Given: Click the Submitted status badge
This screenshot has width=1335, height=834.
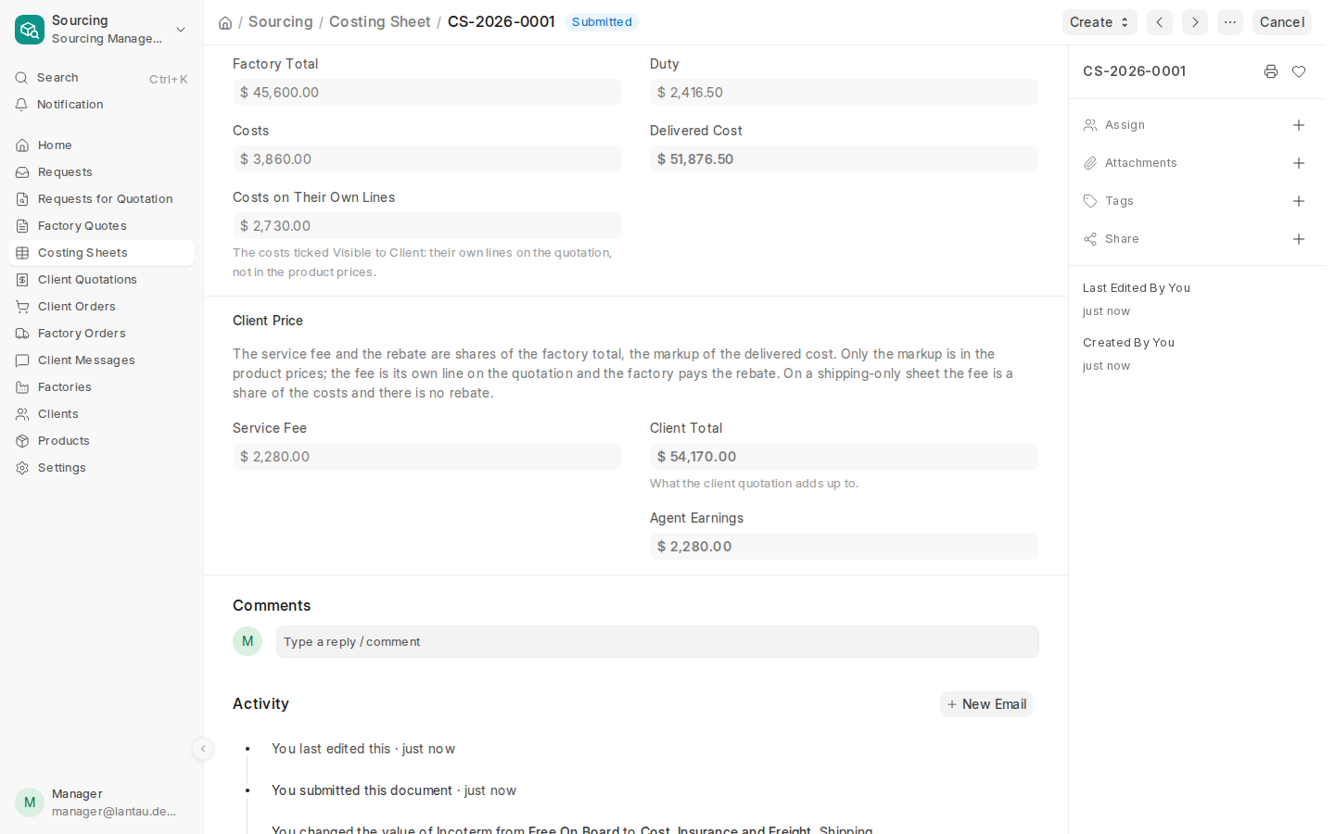Looking at the screenshot, I should click(x=602, y=22).
